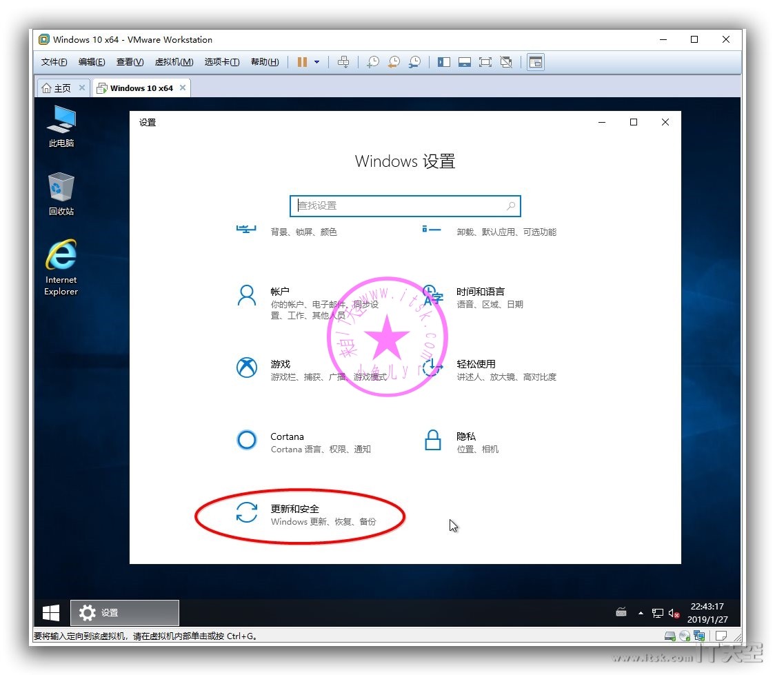Open the power options dropdown arrow next to pause
775x675 pixels.
[x=316, y=62]
